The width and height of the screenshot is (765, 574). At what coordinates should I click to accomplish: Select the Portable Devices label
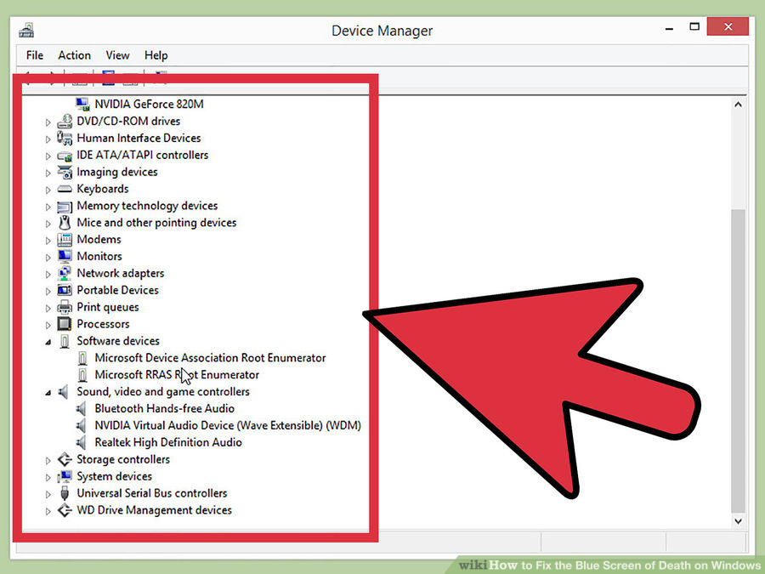(x=117, y=290)
